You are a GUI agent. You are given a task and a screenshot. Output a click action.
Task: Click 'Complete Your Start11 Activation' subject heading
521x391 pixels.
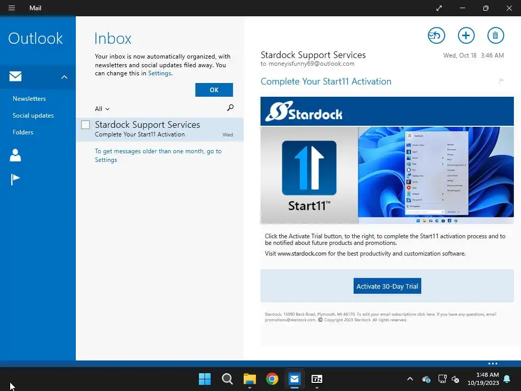(x=326, y=81)
